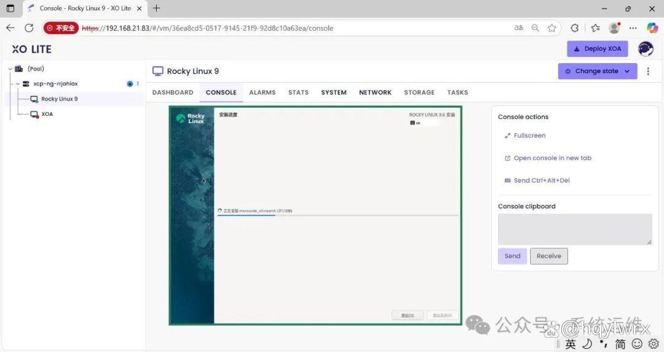Open the tab actions menu icon

click(x=10, y=8)
